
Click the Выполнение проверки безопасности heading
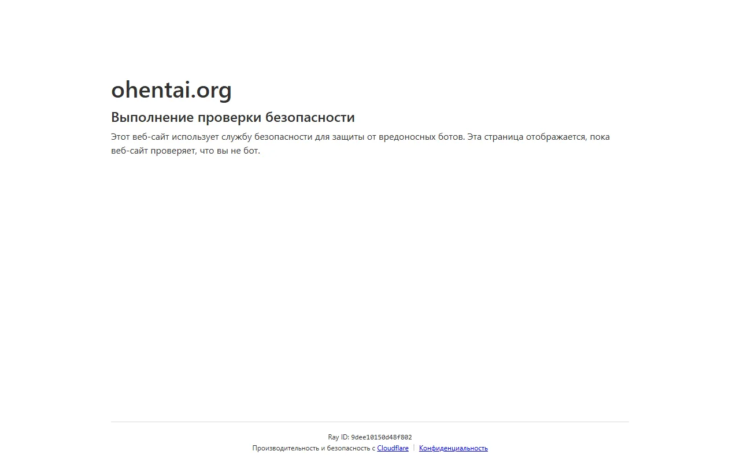click(232, 117)
